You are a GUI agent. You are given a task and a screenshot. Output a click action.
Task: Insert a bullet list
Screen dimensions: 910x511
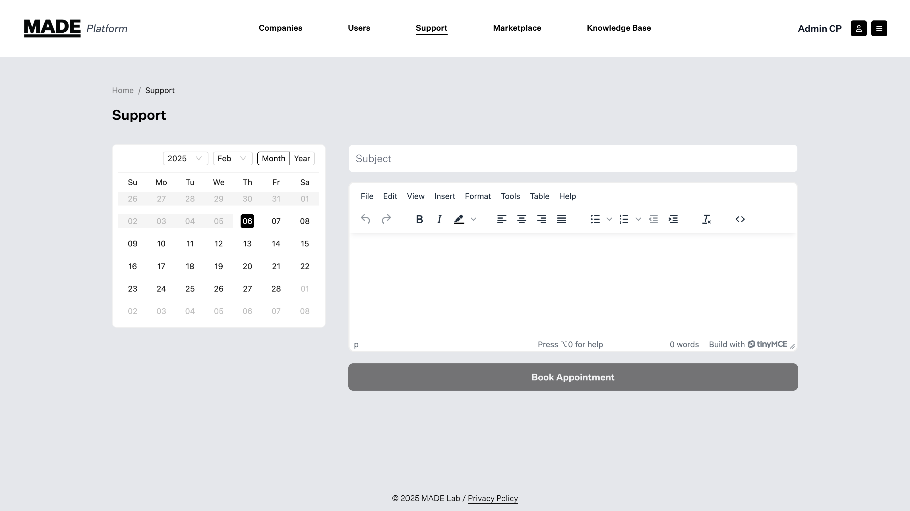click(x=595, y=219)
